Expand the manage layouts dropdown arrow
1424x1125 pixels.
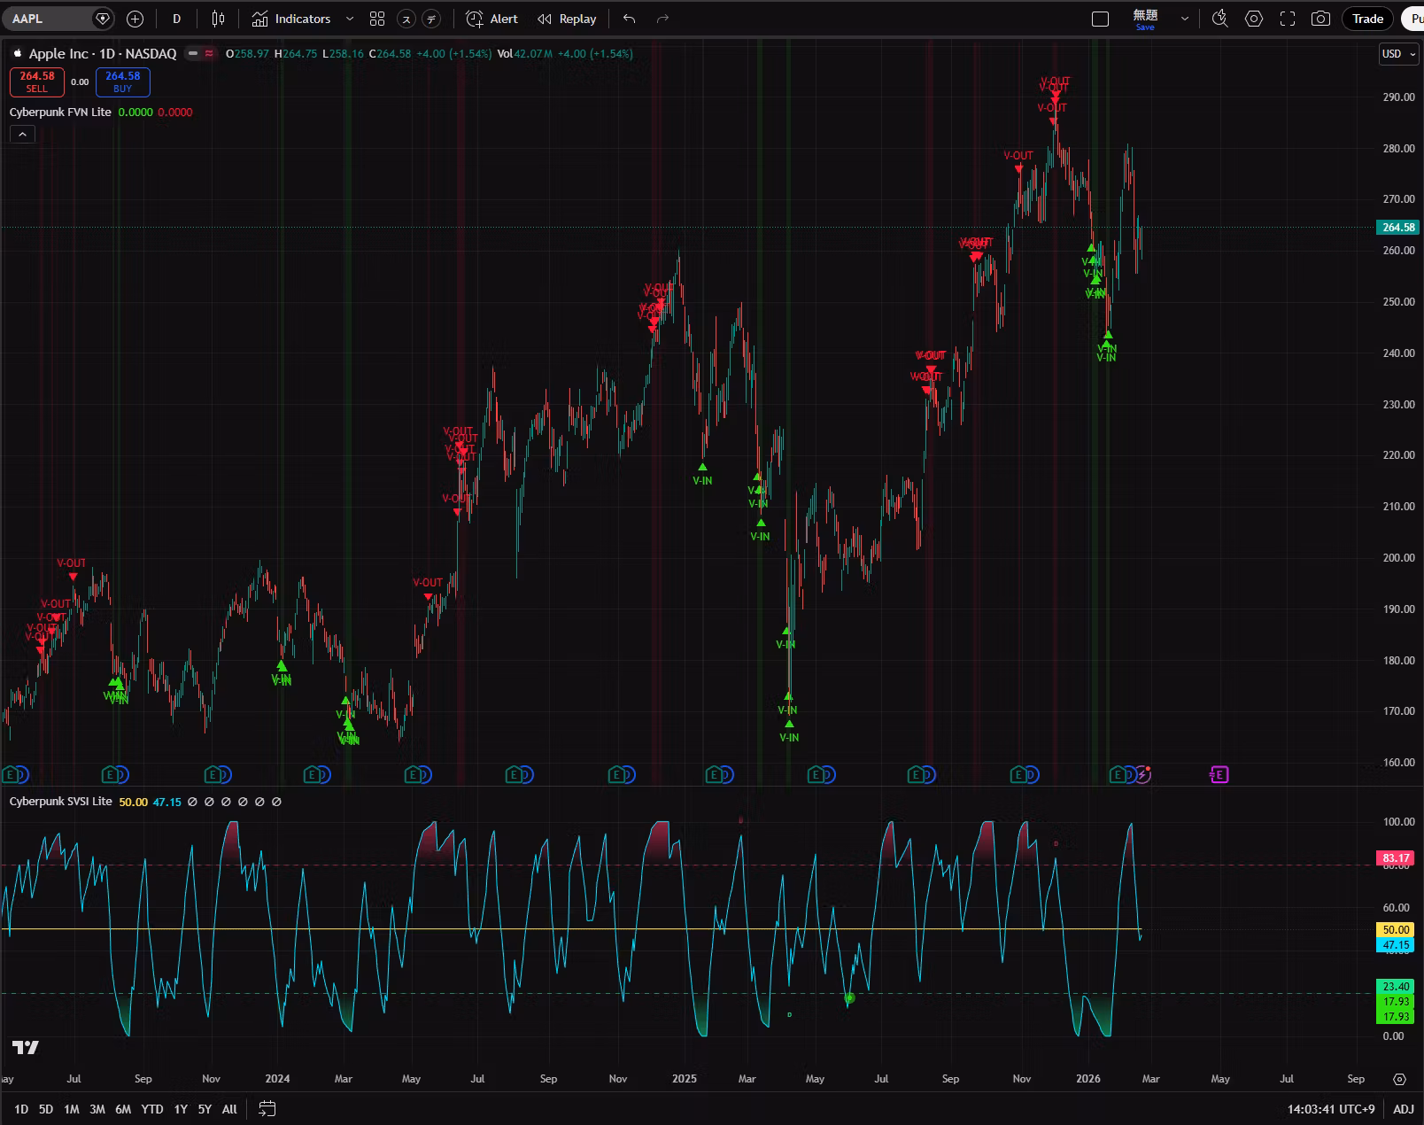(1185, 19)
